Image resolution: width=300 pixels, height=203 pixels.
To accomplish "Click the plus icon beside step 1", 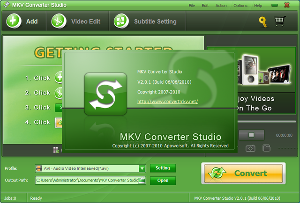I will [59, 77].
